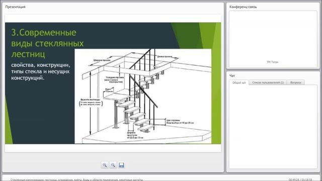Open the Список пользователей tab
Image resolution: width=322 pixels, height=181 pixels.
tap(268, 82)
